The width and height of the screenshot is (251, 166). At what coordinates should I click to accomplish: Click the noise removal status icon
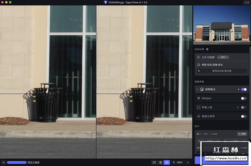coord(198,65)
